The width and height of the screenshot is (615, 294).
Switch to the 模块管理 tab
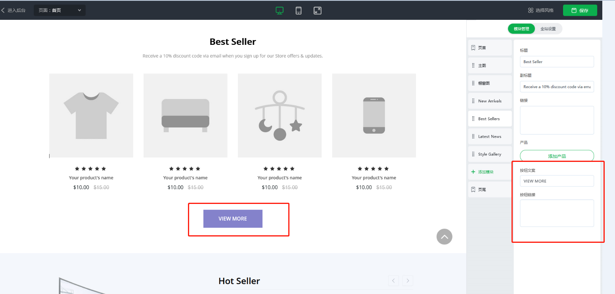coord(521,29)
